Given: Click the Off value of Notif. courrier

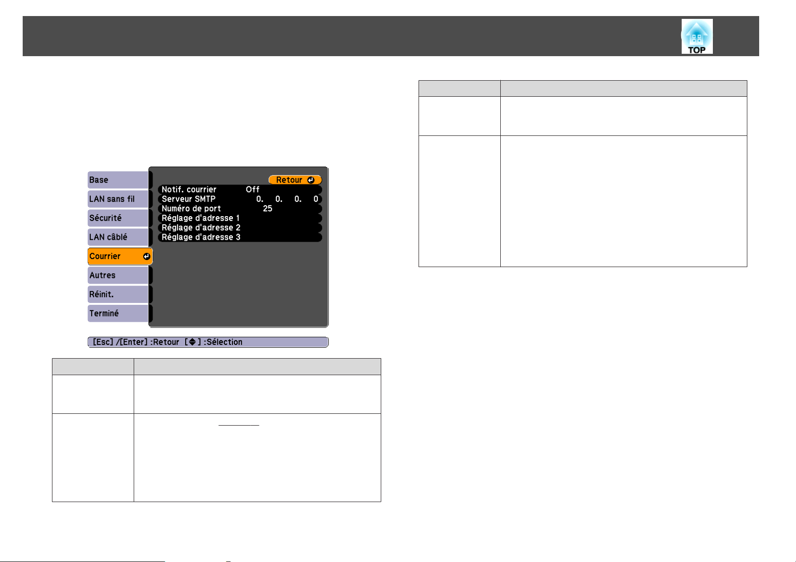Looking at the screenshot, I should pyautogui.click(x=253, y=189).
